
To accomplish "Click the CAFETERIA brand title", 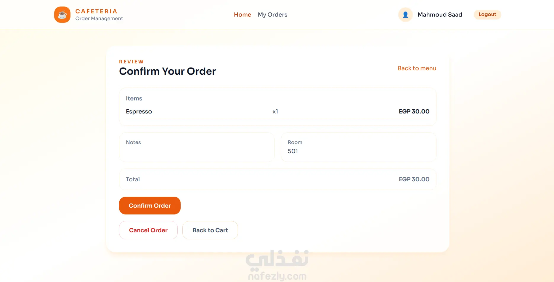I will pyautogui.click(x=96, y=11).
